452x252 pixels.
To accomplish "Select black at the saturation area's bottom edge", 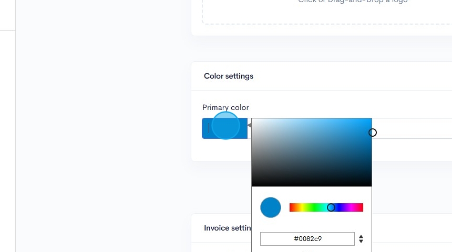I will [311, 185].
